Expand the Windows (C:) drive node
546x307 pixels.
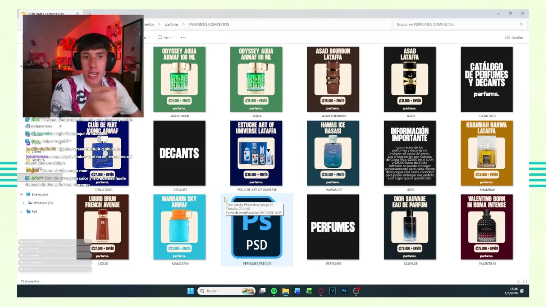click(x=23, y=203)
